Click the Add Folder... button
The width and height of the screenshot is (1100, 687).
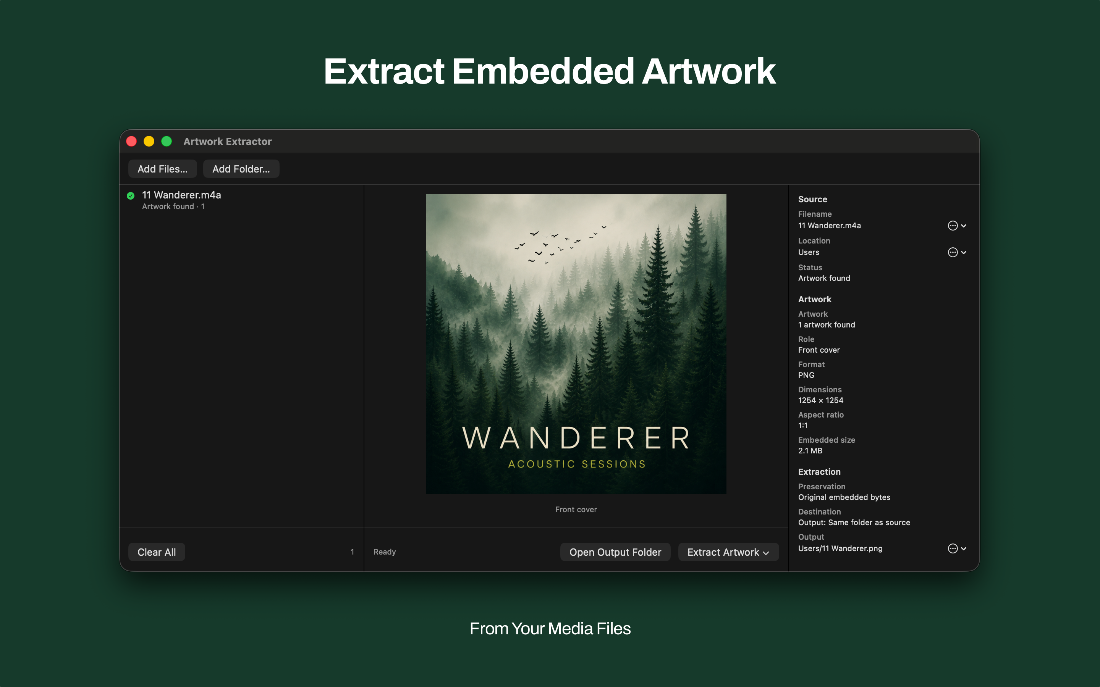241,169
